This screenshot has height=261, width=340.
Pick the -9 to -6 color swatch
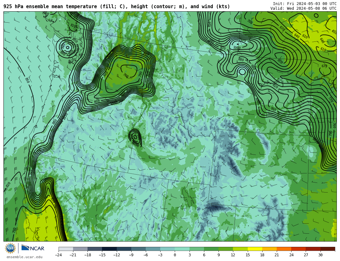pos(139,249)
